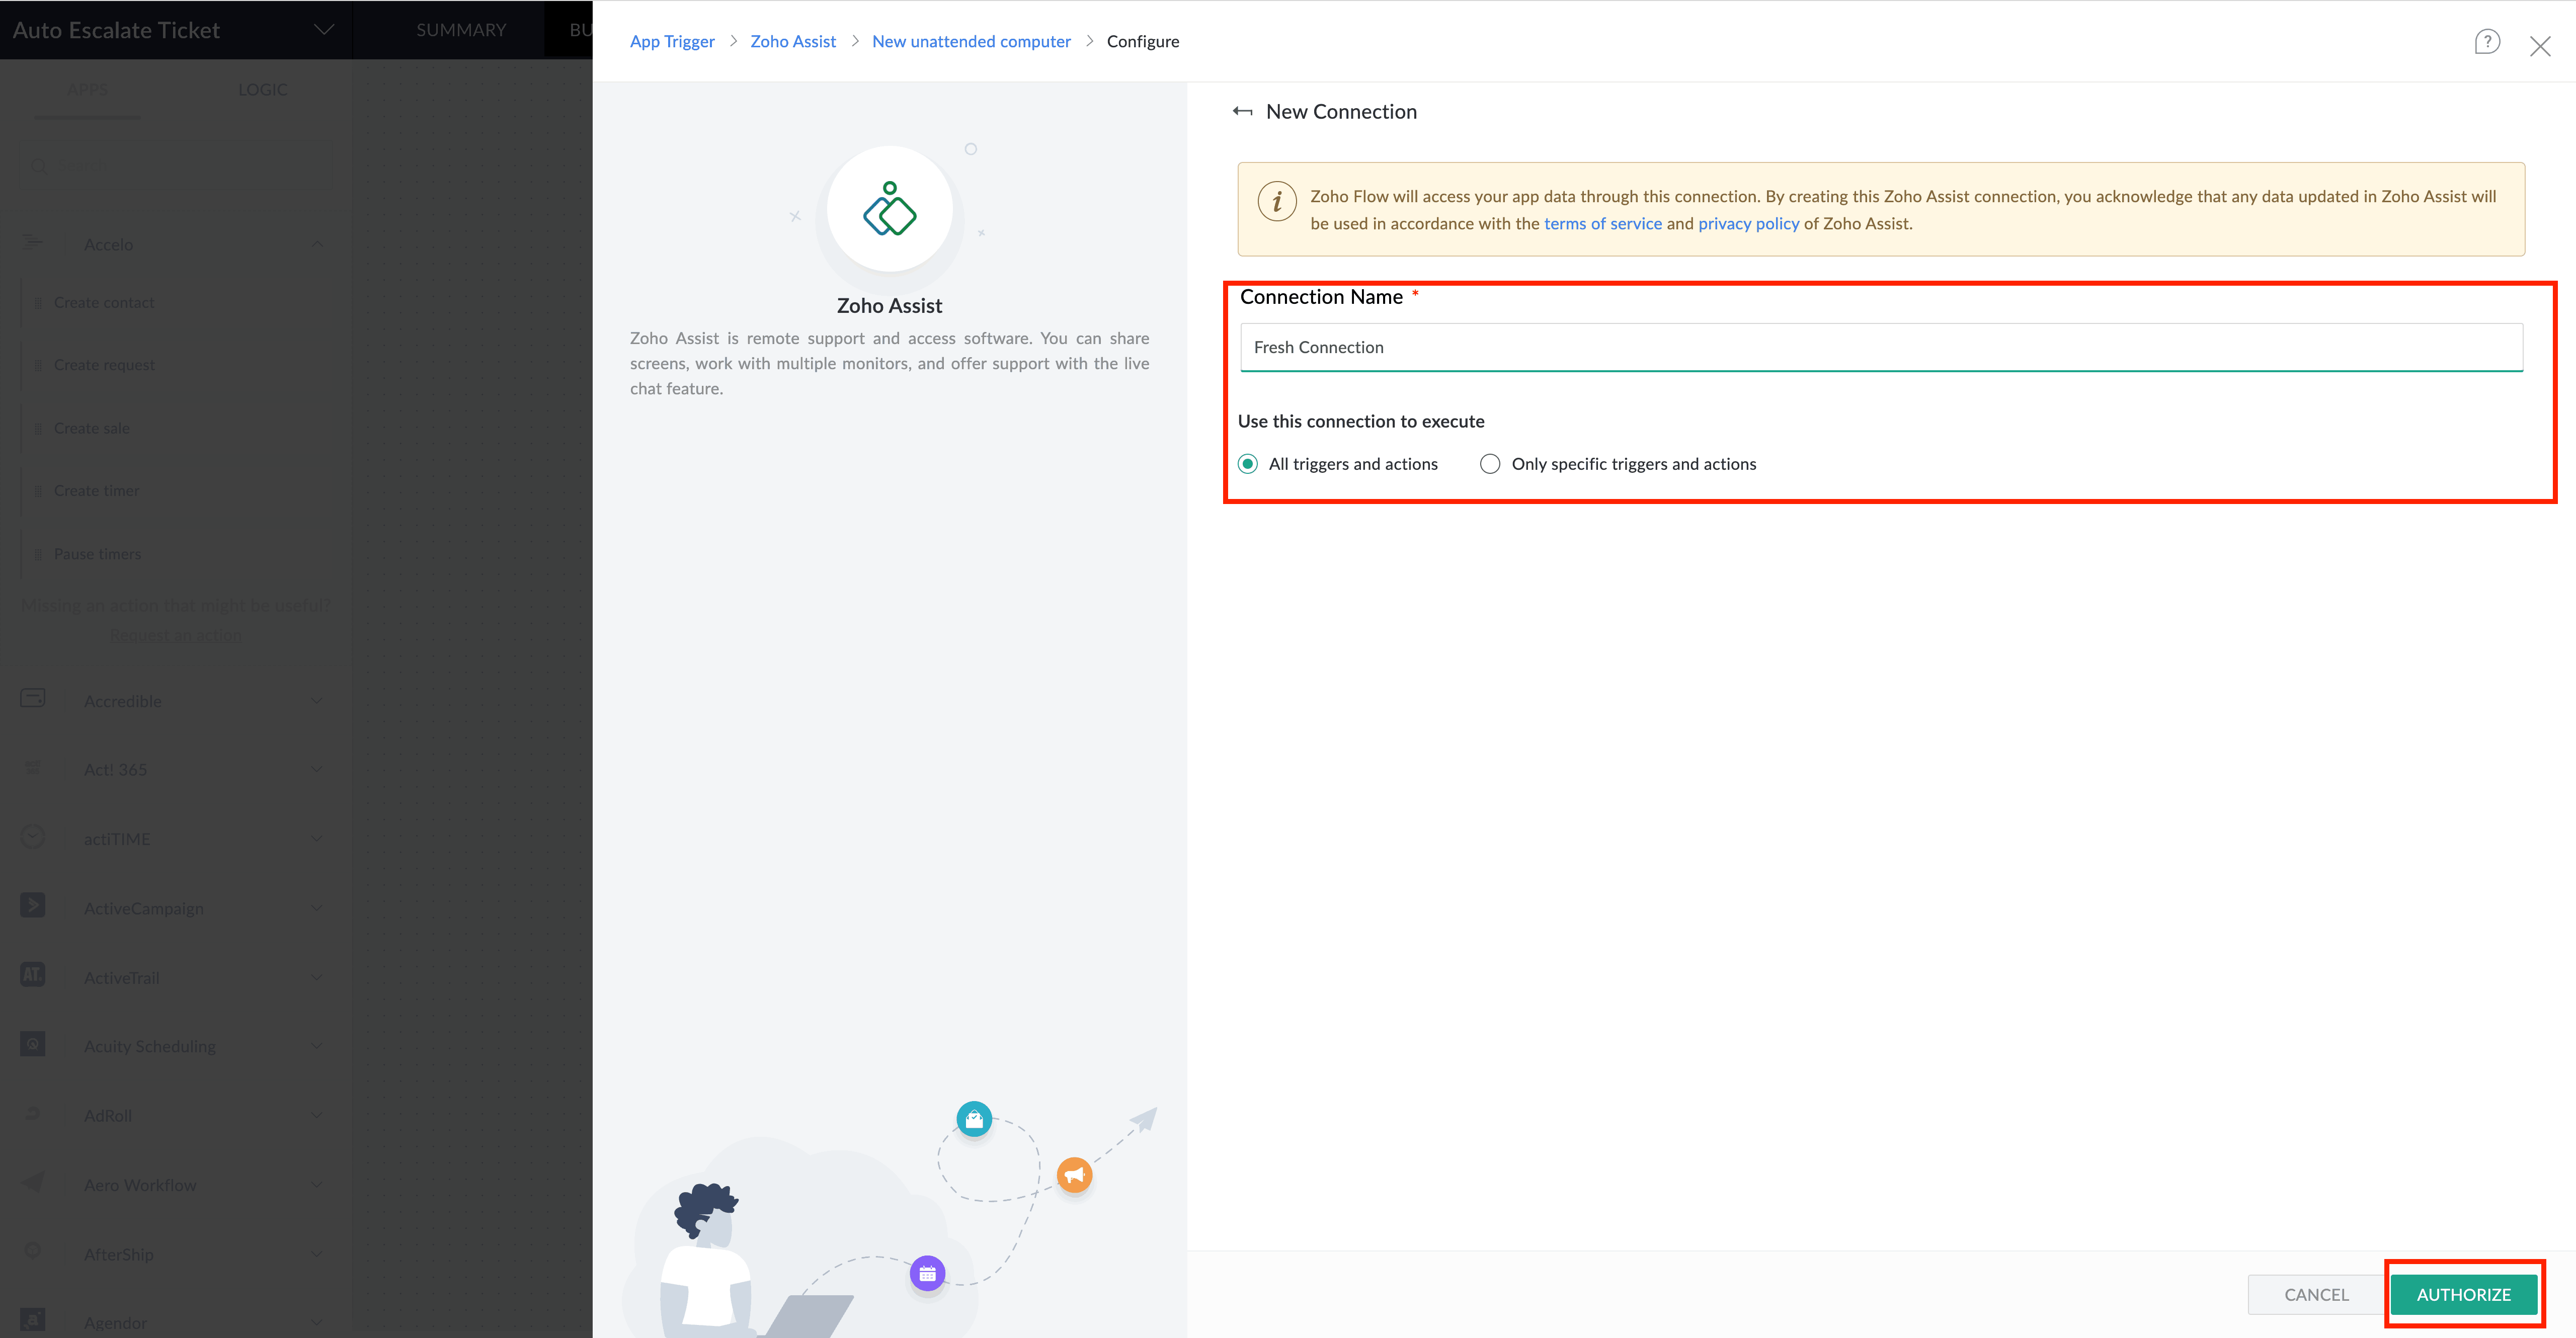Click the Aero Workflow app icon
The width and height of the screenshot is (2576, 1338).
33,1182
